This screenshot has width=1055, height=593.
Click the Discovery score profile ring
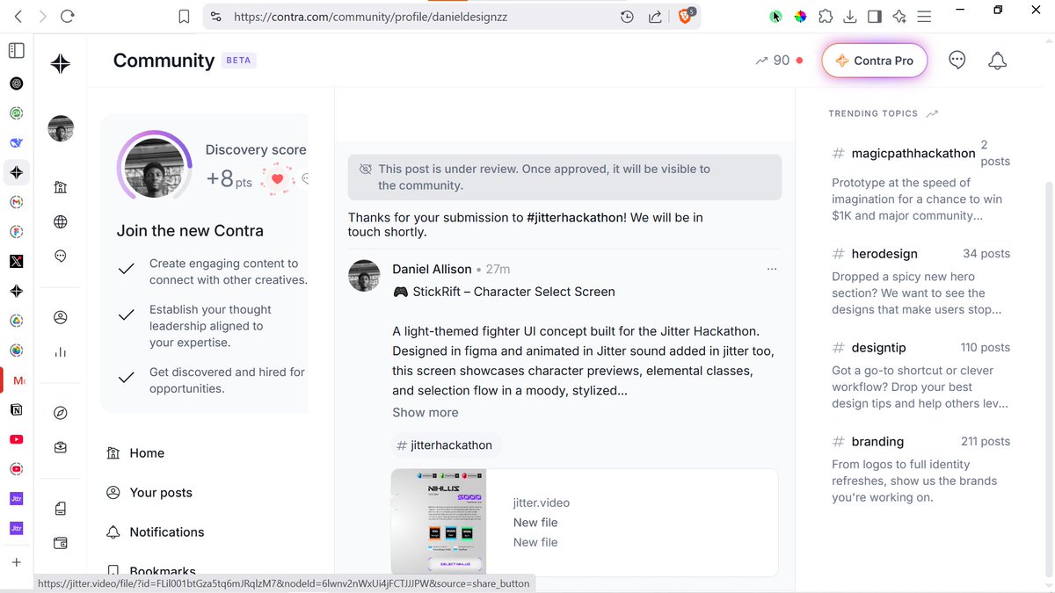pos(155,167)
